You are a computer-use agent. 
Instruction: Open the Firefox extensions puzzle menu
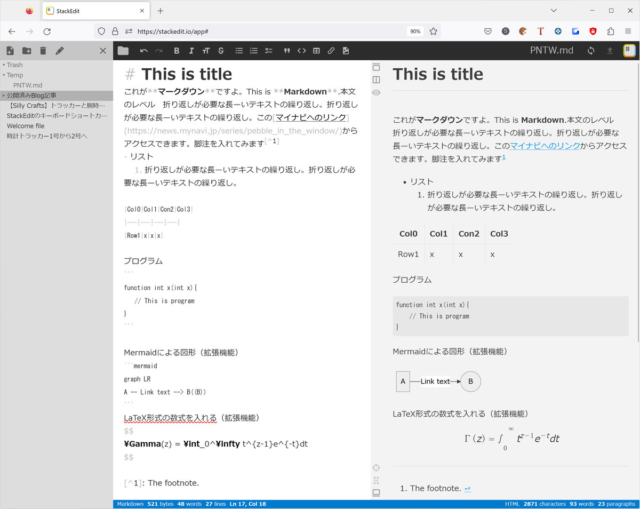point(611,31)
